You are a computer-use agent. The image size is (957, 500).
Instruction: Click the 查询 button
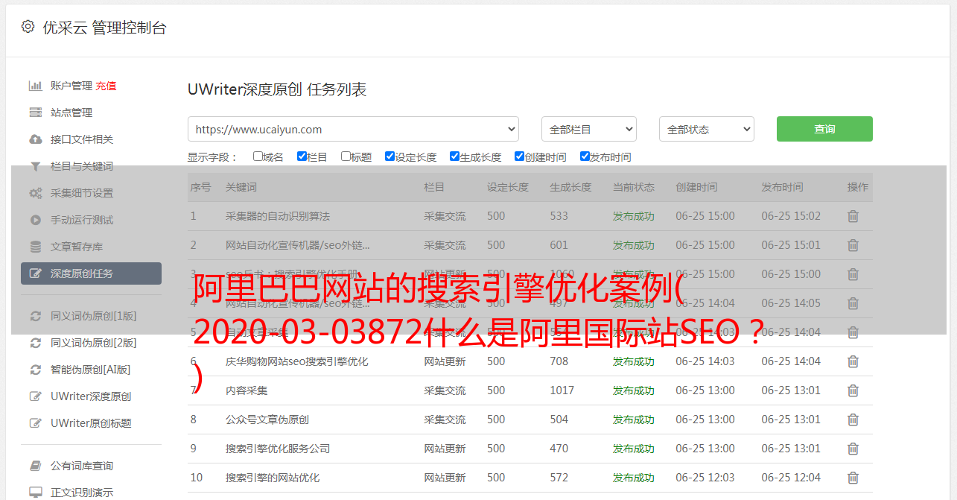tap(824, 129)
